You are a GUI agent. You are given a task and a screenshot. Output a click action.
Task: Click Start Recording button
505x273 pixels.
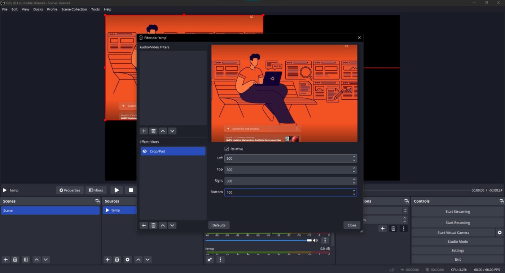pos(457,223)
